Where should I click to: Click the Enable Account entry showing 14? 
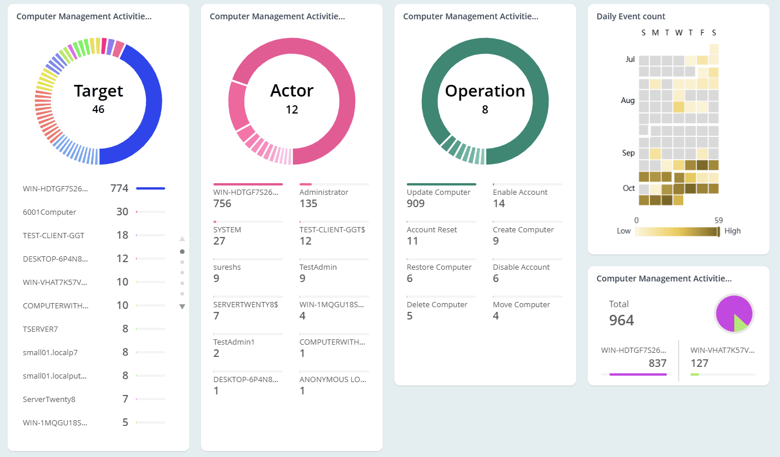pos(520,197)
